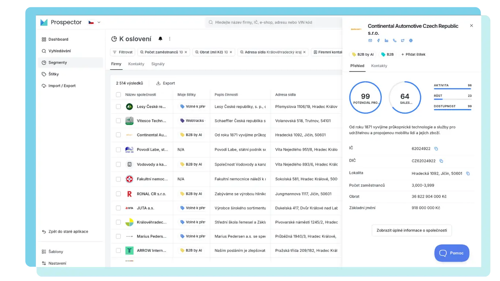Check the JUTA a.s. row

[x=118, y=208]
